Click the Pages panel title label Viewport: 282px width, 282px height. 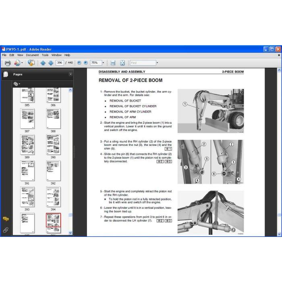(18, 74)
